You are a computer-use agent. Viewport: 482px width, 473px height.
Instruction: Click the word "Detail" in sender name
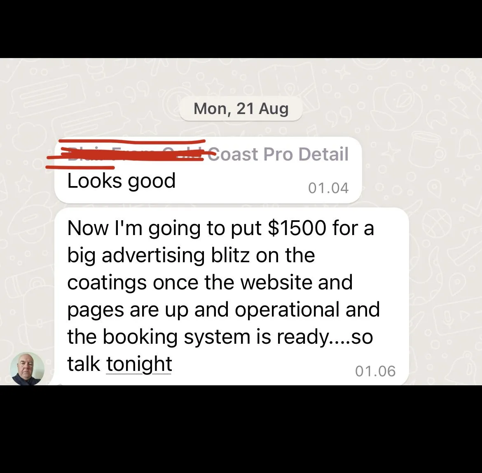(324, 154)
